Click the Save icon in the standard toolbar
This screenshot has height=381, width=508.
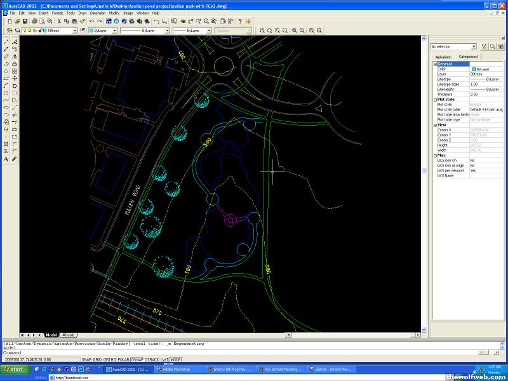(x=25, y=21)
